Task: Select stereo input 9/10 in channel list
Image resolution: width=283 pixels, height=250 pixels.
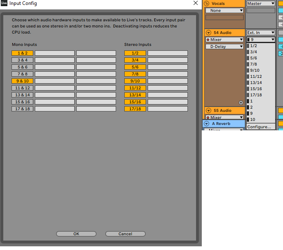Action: pyautogui.click(x=261, y=70)
